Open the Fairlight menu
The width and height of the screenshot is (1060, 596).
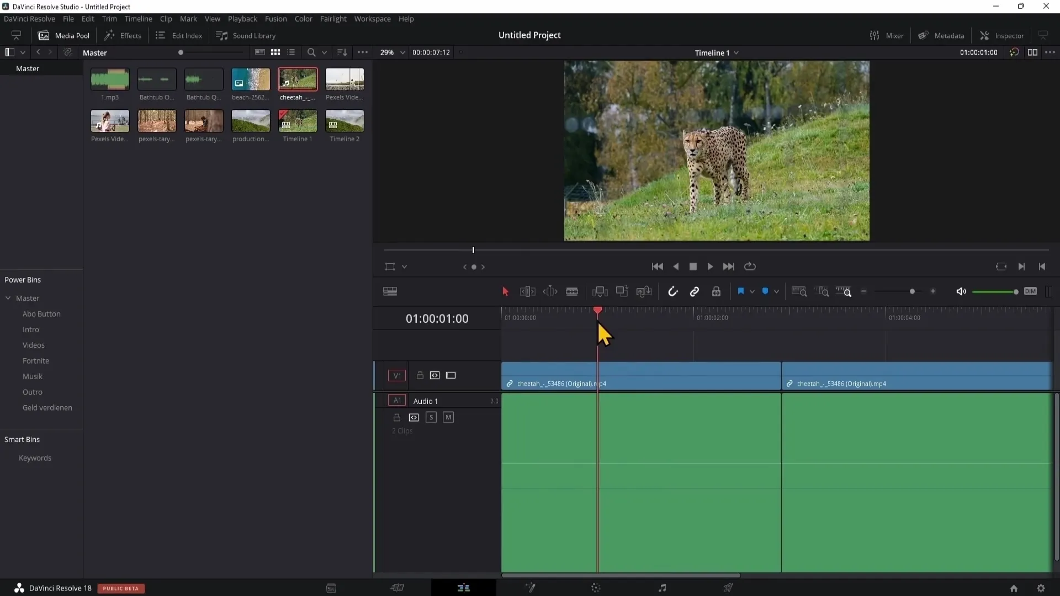click(333, 19)
